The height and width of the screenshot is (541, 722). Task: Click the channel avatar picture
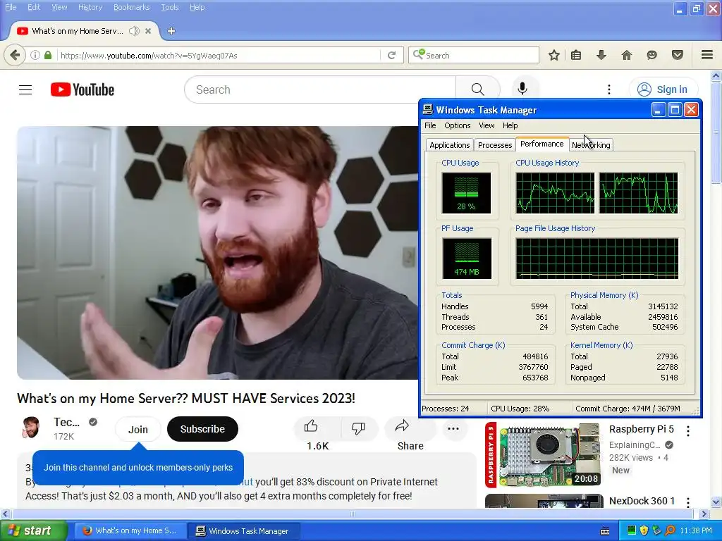pos(31,428)
